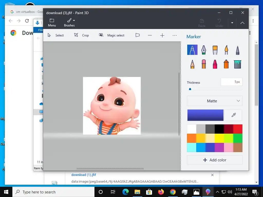
Task: Pick the white color swatch
Action: [192, 129]
